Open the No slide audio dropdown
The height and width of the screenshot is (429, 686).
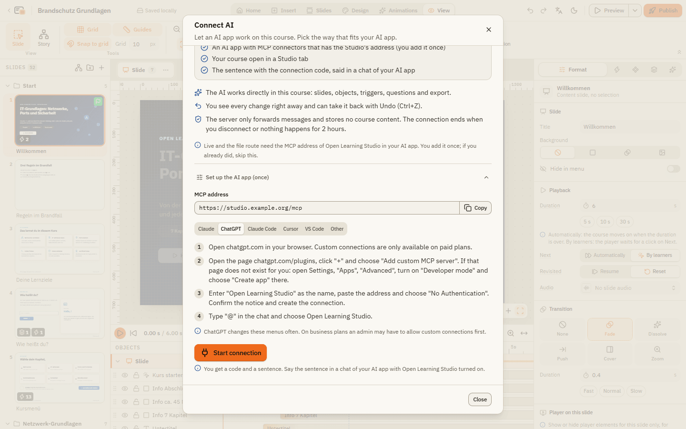pos(629,288)
